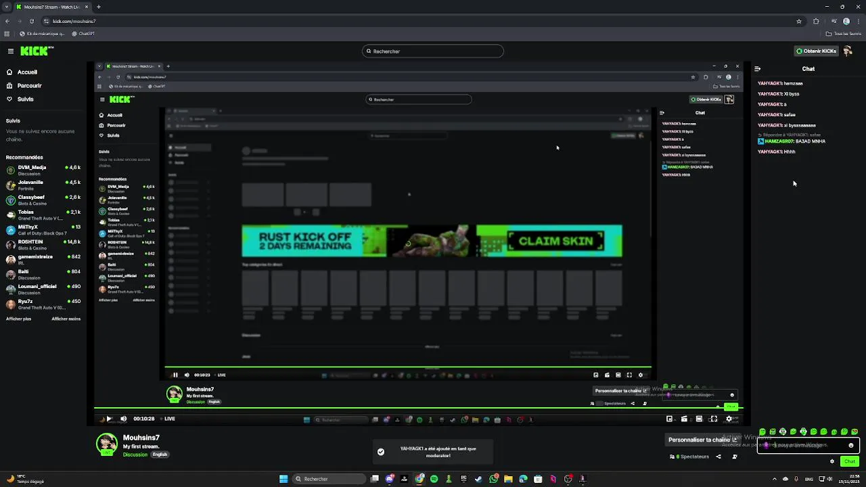Image resolution: width=866 pixels, height=487 pixels.
Task: Open outer player settings gear
Action: pyautogui.click(x=729, y=419)
